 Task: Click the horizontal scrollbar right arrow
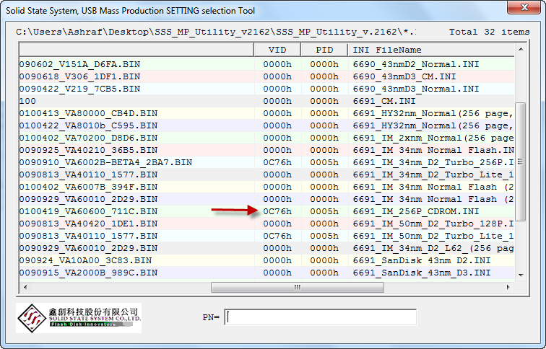[x=508, y=287]
